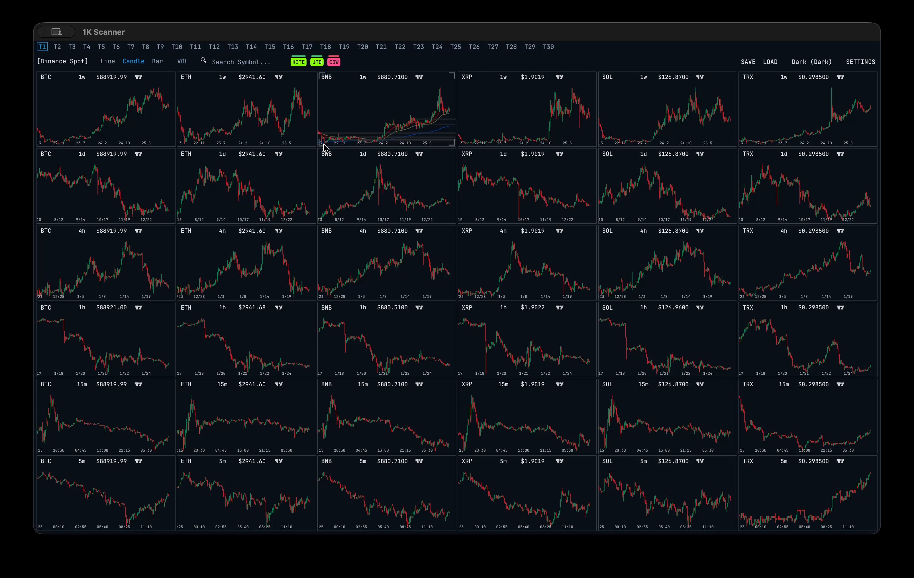Focus the Search Symbol input field

pos(241,62)
